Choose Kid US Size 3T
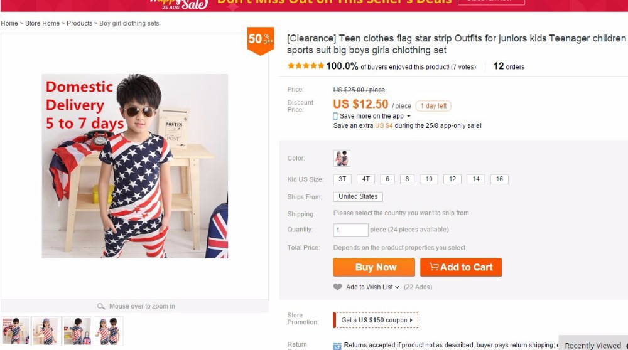628x350 pixels. (x=342, y=179)
